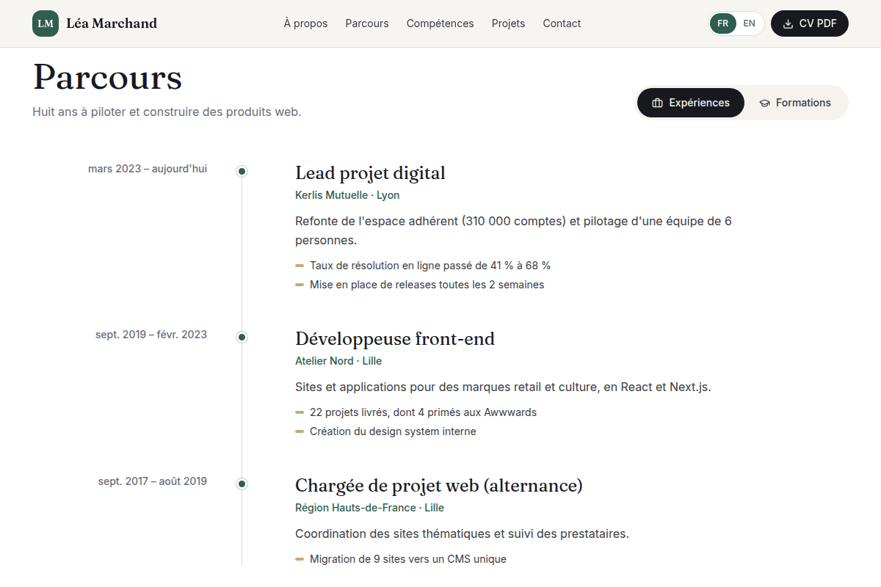The image size is (881, 587).
Task: Click the timeline dot for sept. 2019
Action: [x=242, y=337]
